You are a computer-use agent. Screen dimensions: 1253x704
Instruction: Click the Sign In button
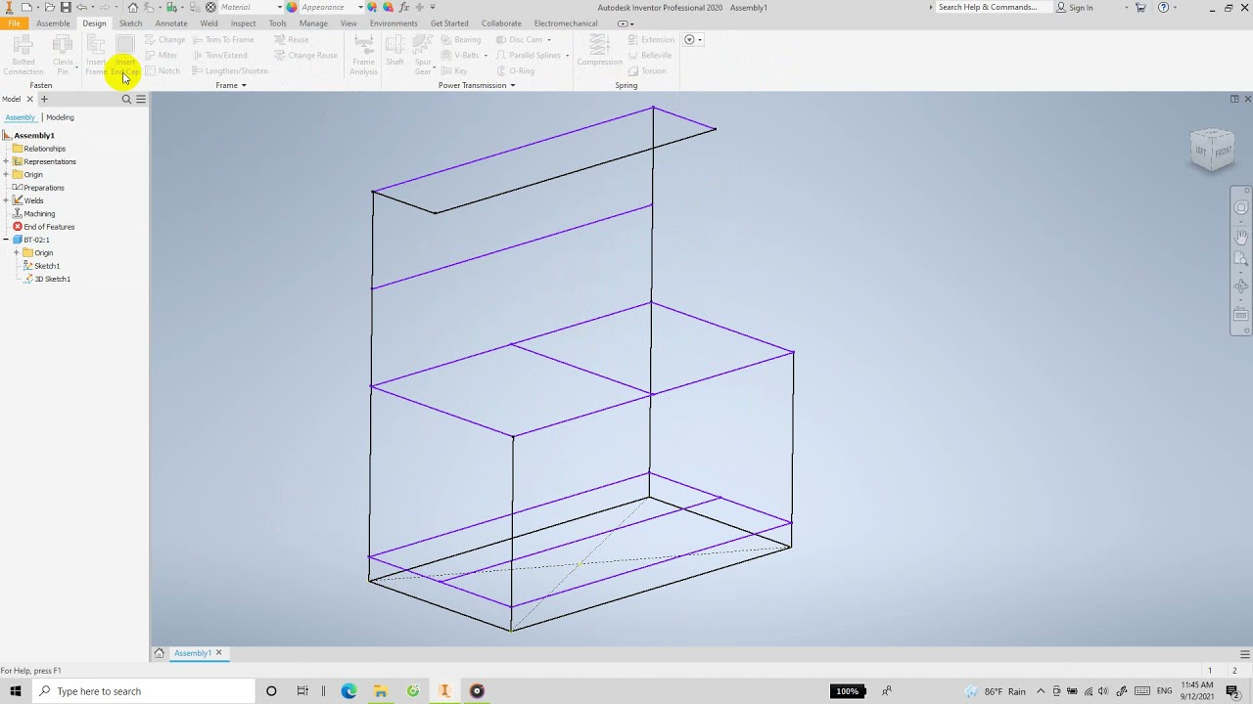pyautogui.click(x=1074, y=7)
